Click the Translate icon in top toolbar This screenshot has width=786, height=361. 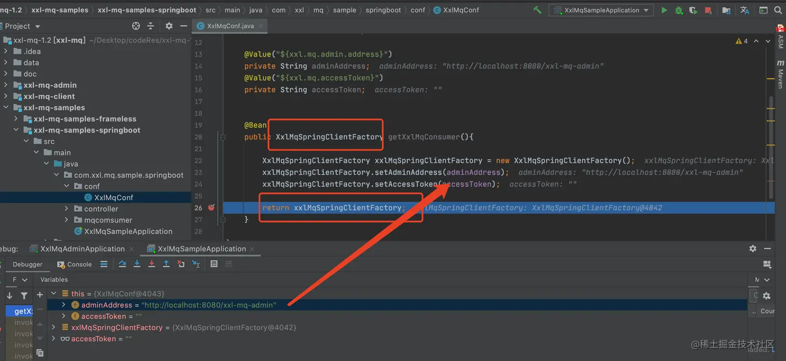pos(744,10)
